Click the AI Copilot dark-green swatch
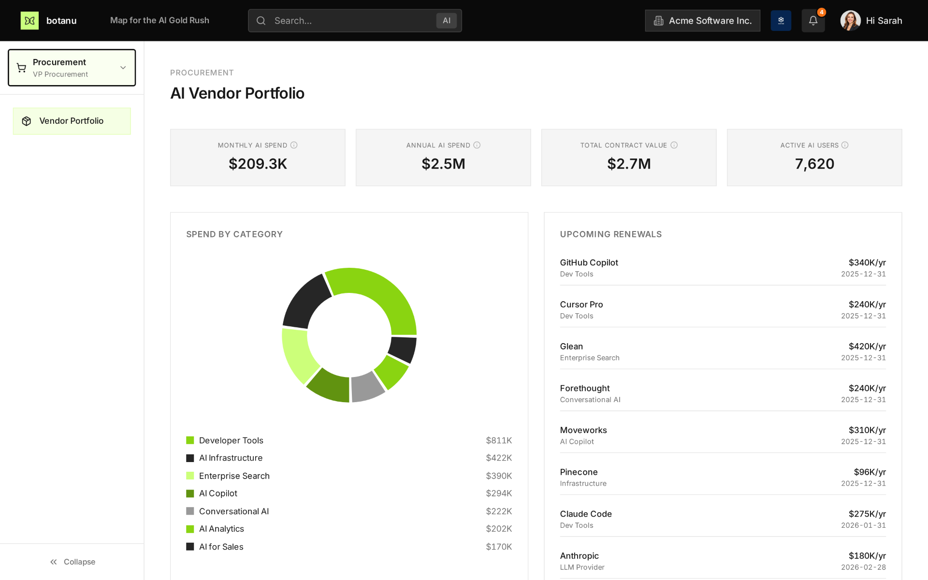The width and height of the screenshot is (928, 580). pyautogui.click(x=190, y=493)
